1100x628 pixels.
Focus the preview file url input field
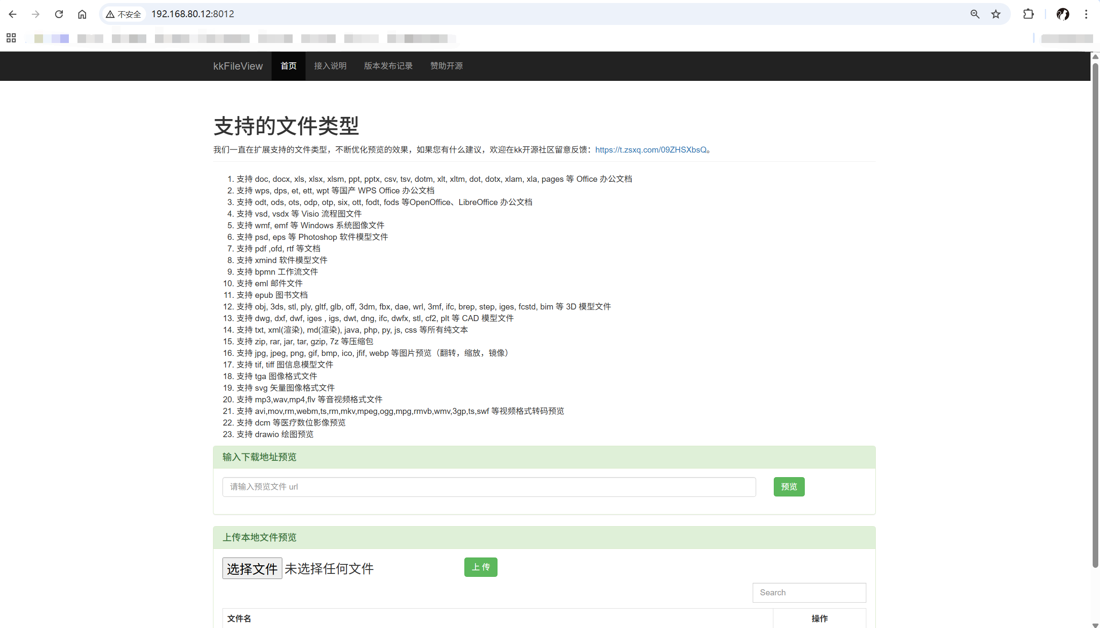pyautogui.click(x=489, y=487)
